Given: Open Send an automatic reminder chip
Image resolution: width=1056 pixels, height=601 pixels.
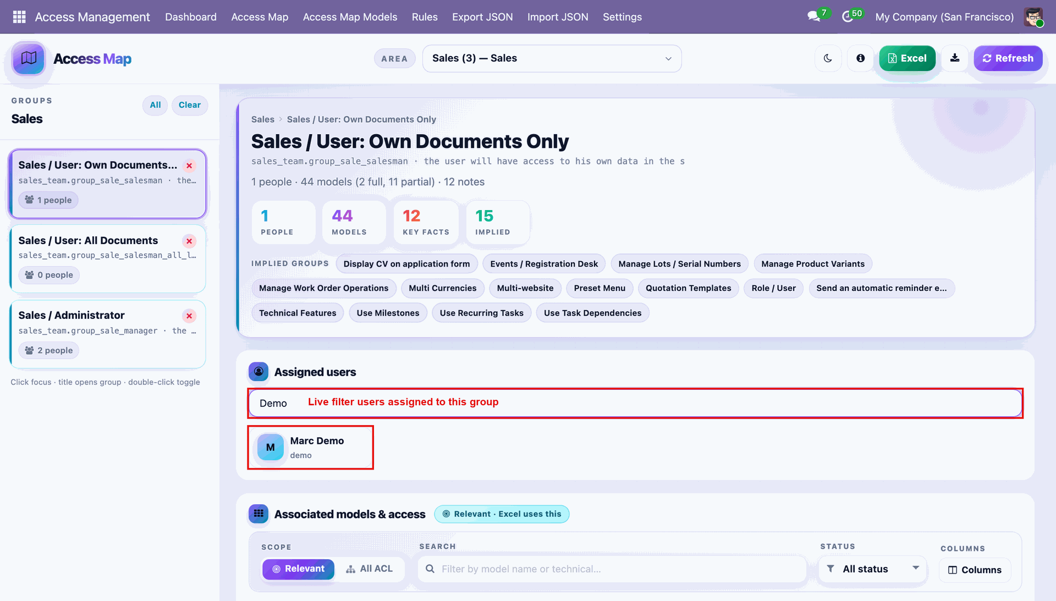Looking at the screenshot, I should click(882, 288).
